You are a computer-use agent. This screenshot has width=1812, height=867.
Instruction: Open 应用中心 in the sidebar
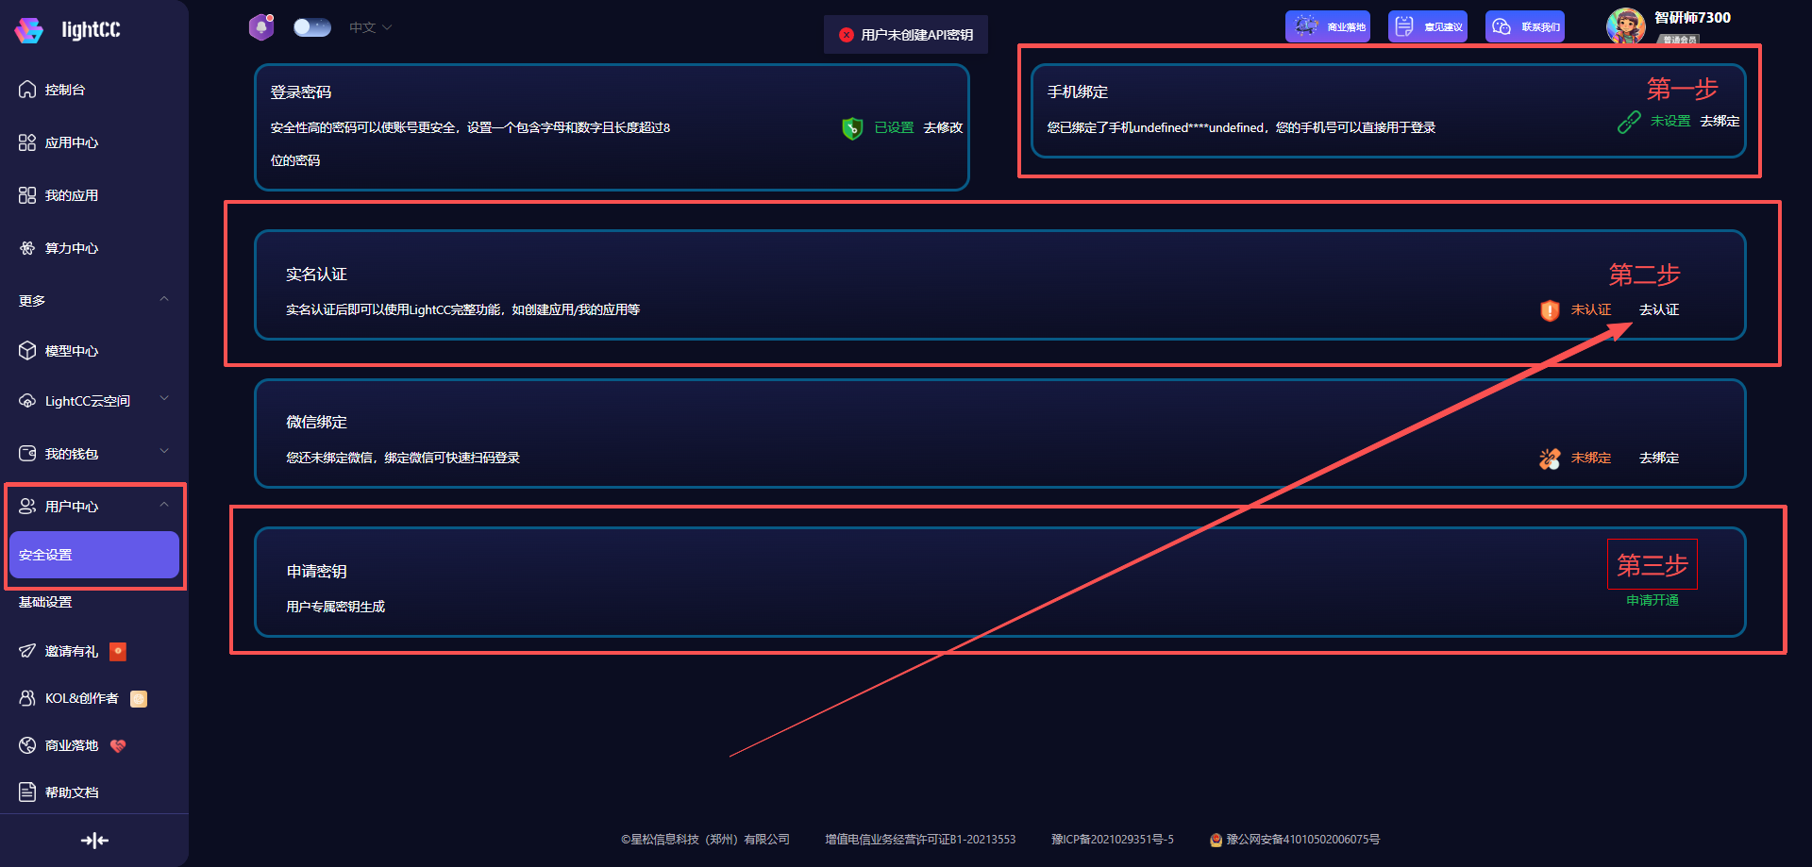[x=72, y=142]
